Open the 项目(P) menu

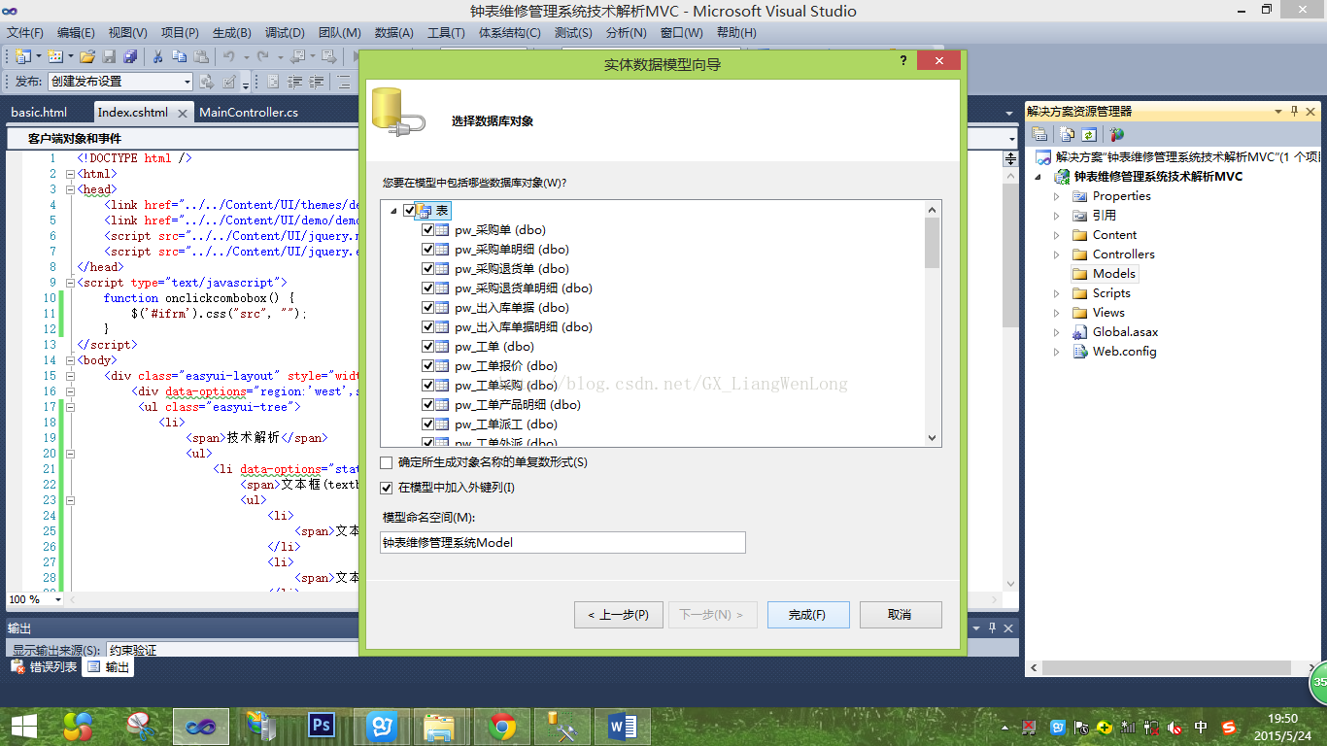pyautogui.click(x=180, y=33)
